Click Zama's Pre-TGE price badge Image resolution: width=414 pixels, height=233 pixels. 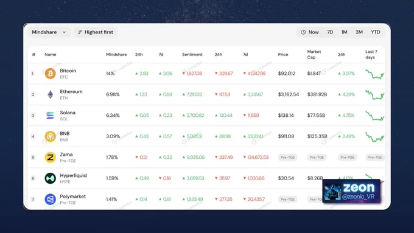click(x=287, y=158)
